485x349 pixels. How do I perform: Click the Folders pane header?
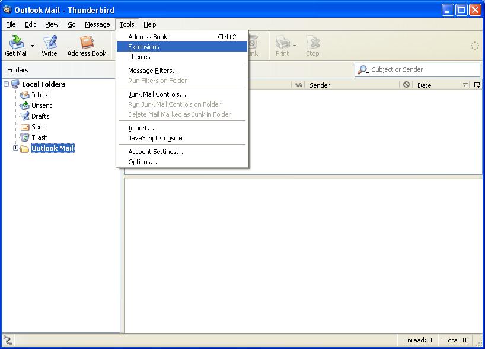[x=18, y=70]
